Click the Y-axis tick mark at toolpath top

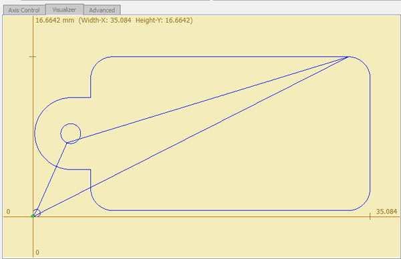[x=33, y=57]
